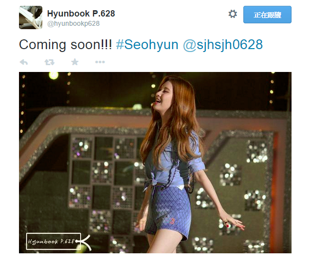Viewport: 311px width, 264px height.
Task: Click the reply arrow icon
Action: click(24, 62)
